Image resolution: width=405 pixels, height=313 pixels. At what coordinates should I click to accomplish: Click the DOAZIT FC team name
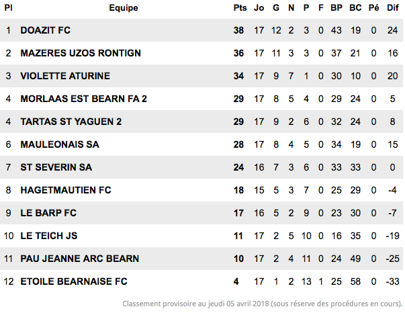45,30
